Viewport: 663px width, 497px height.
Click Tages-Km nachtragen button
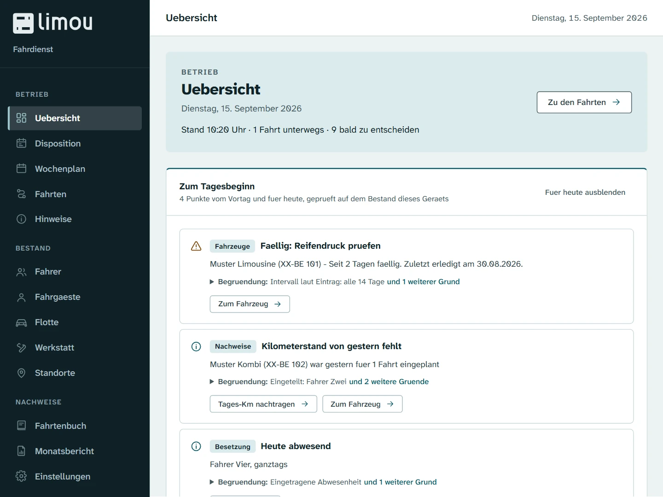pos(263,404)
